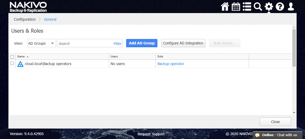Click the Filter link in search box
This screenshot has width=305, height=139.
[x=117, y=44]
